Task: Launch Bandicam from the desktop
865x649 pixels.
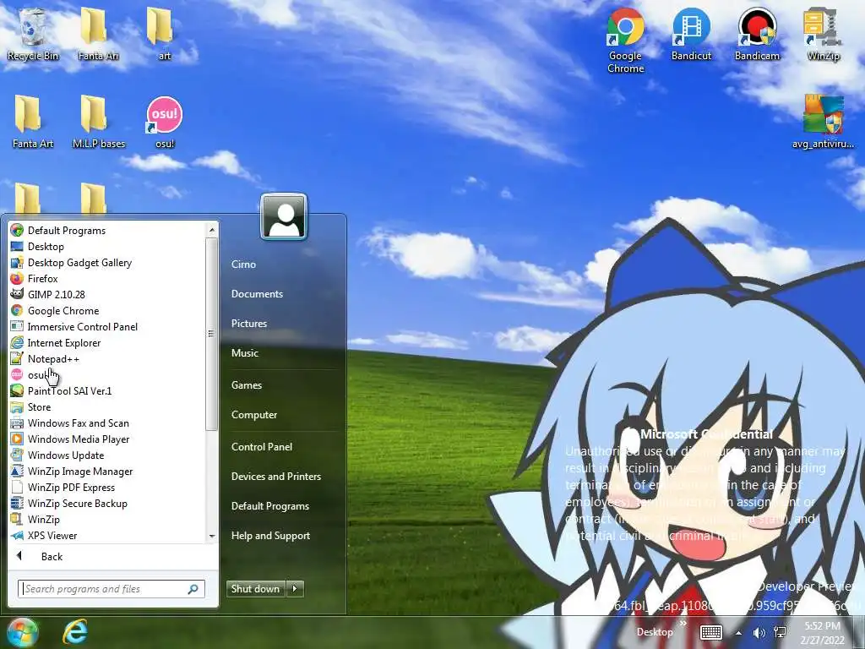Action: pyautogui.click(x=757, y=34)
